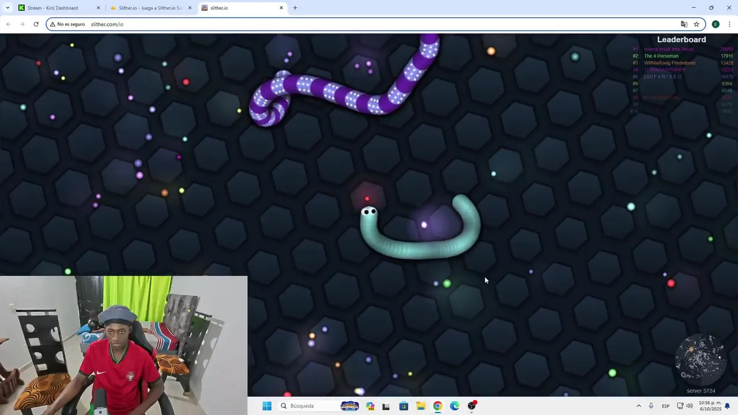Screen dimensions: 738x415
Task: Reload the slither.io page
Action: click(36, 24)
